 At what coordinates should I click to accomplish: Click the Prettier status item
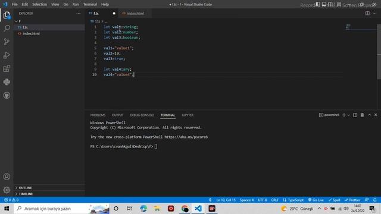click(x=352, y=200)
